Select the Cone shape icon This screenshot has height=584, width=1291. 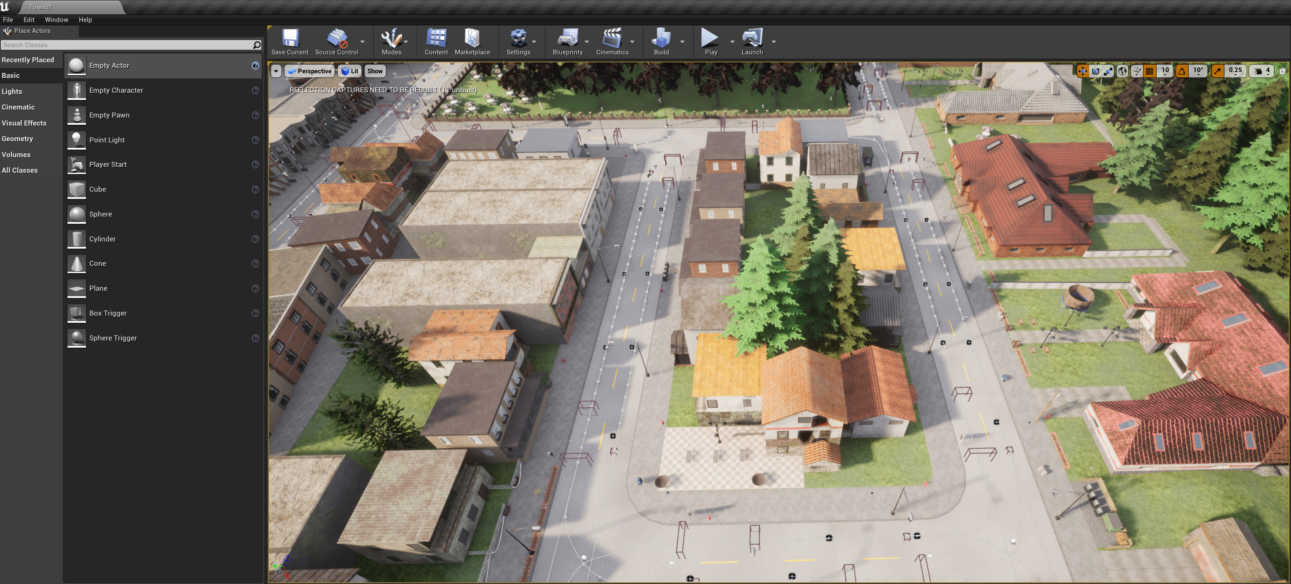[x=77, y=264]
